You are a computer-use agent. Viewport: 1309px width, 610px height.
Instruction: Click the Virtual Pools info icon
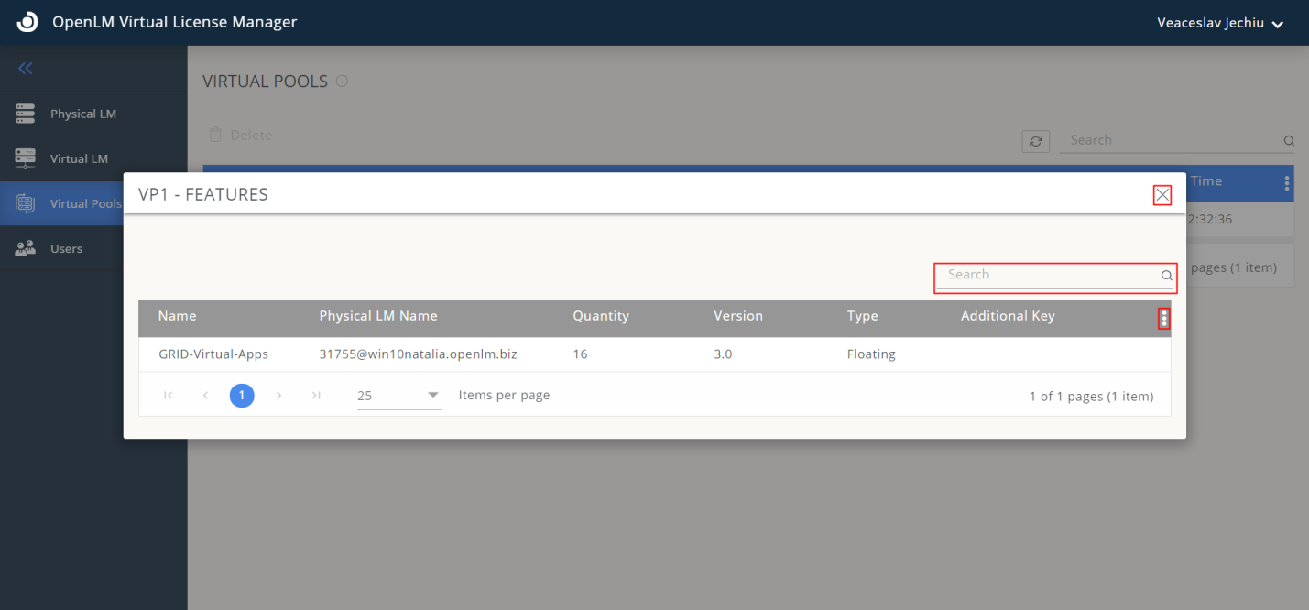342,82
